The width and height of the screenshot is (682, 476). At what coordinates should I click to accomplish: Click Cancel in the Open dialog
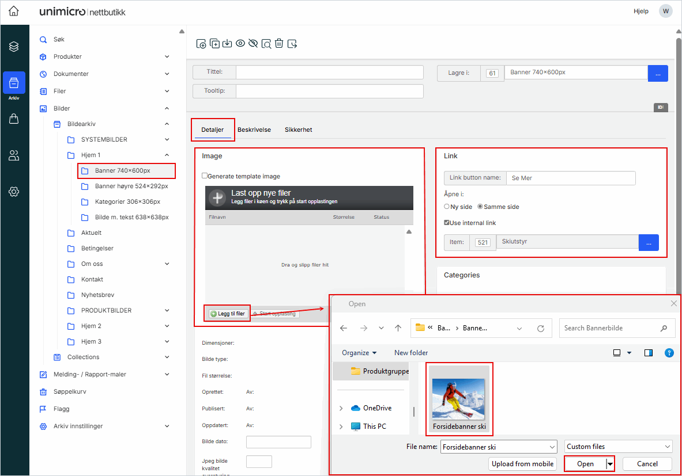(647, 464)
